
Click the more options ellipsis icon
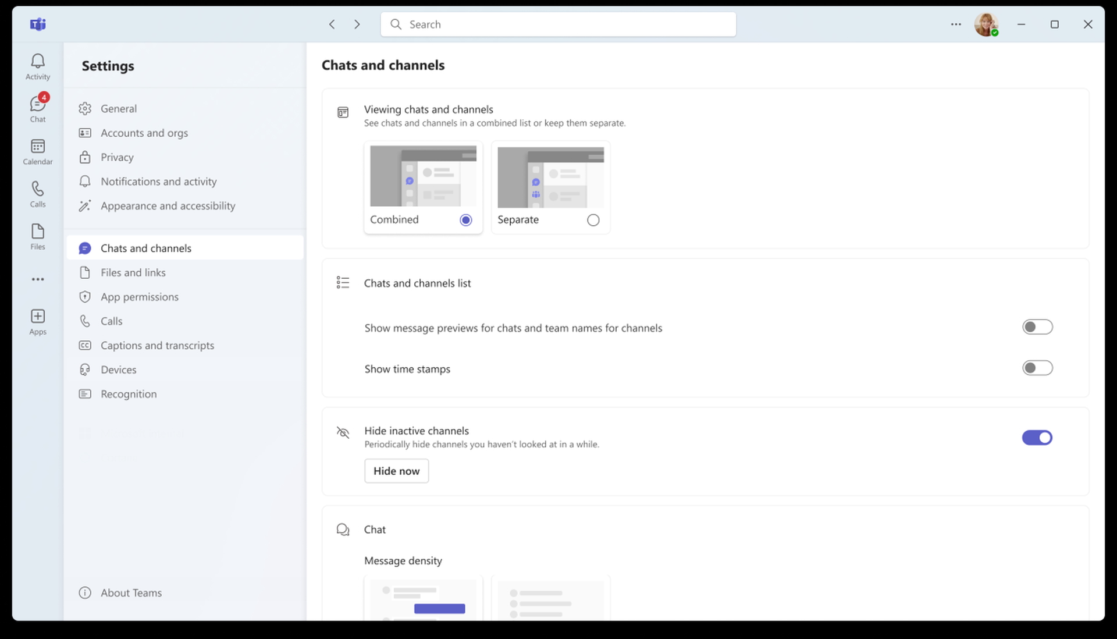pos(955,23)
